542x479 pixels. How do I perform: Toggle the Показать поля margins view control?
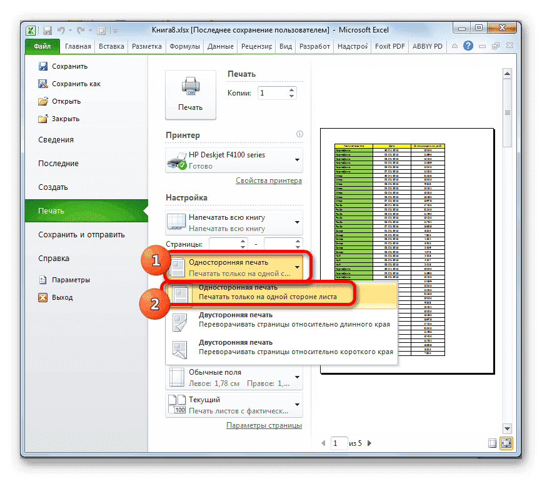[492, 443]
